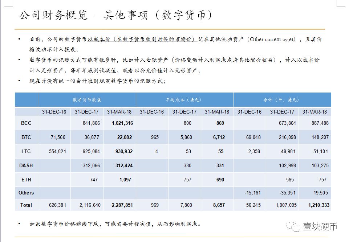
Task: Click the 平均成本（美元） column group header
Action: (184, 100)
